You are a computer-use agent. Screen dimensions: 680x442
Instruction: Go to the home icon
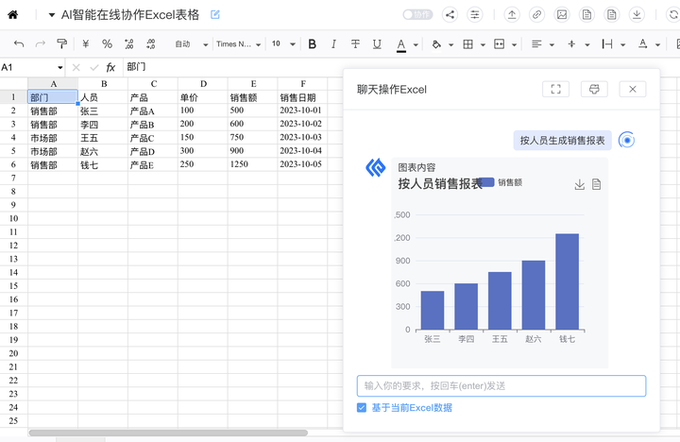point(13,15)
